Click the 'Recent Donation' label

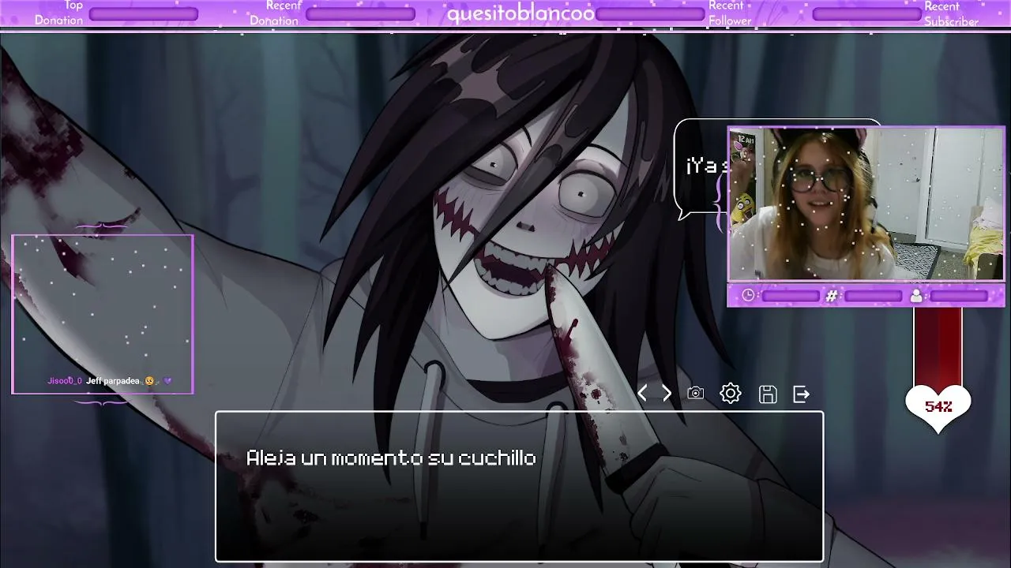click(276, 13)
